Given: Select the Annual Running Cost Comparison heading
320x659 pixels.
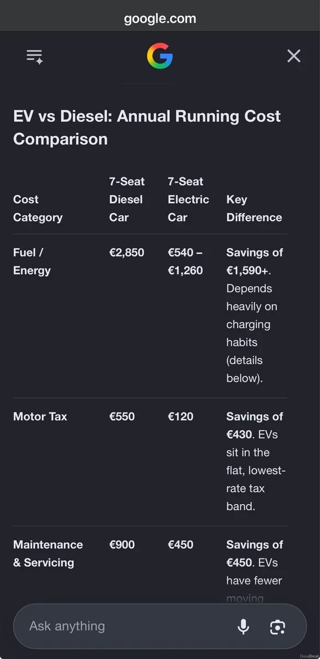Looking at the screenshot, I should tap(147, 127).
